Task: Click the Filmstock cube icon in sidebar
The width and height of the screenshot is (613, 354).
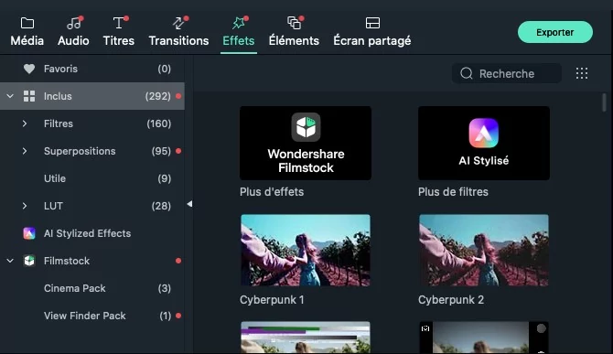Action: click(29, 261)
